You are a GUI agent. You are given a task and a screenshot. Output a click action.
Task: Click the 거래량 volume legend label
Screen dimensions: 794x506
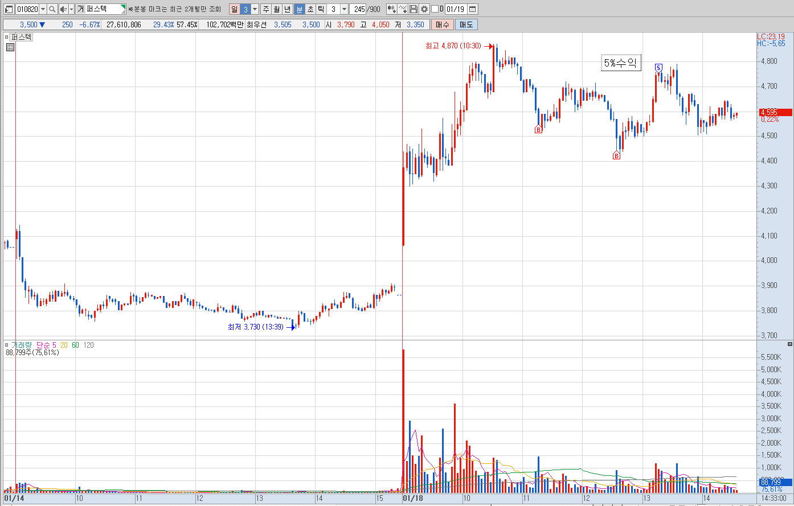(22, 345)
